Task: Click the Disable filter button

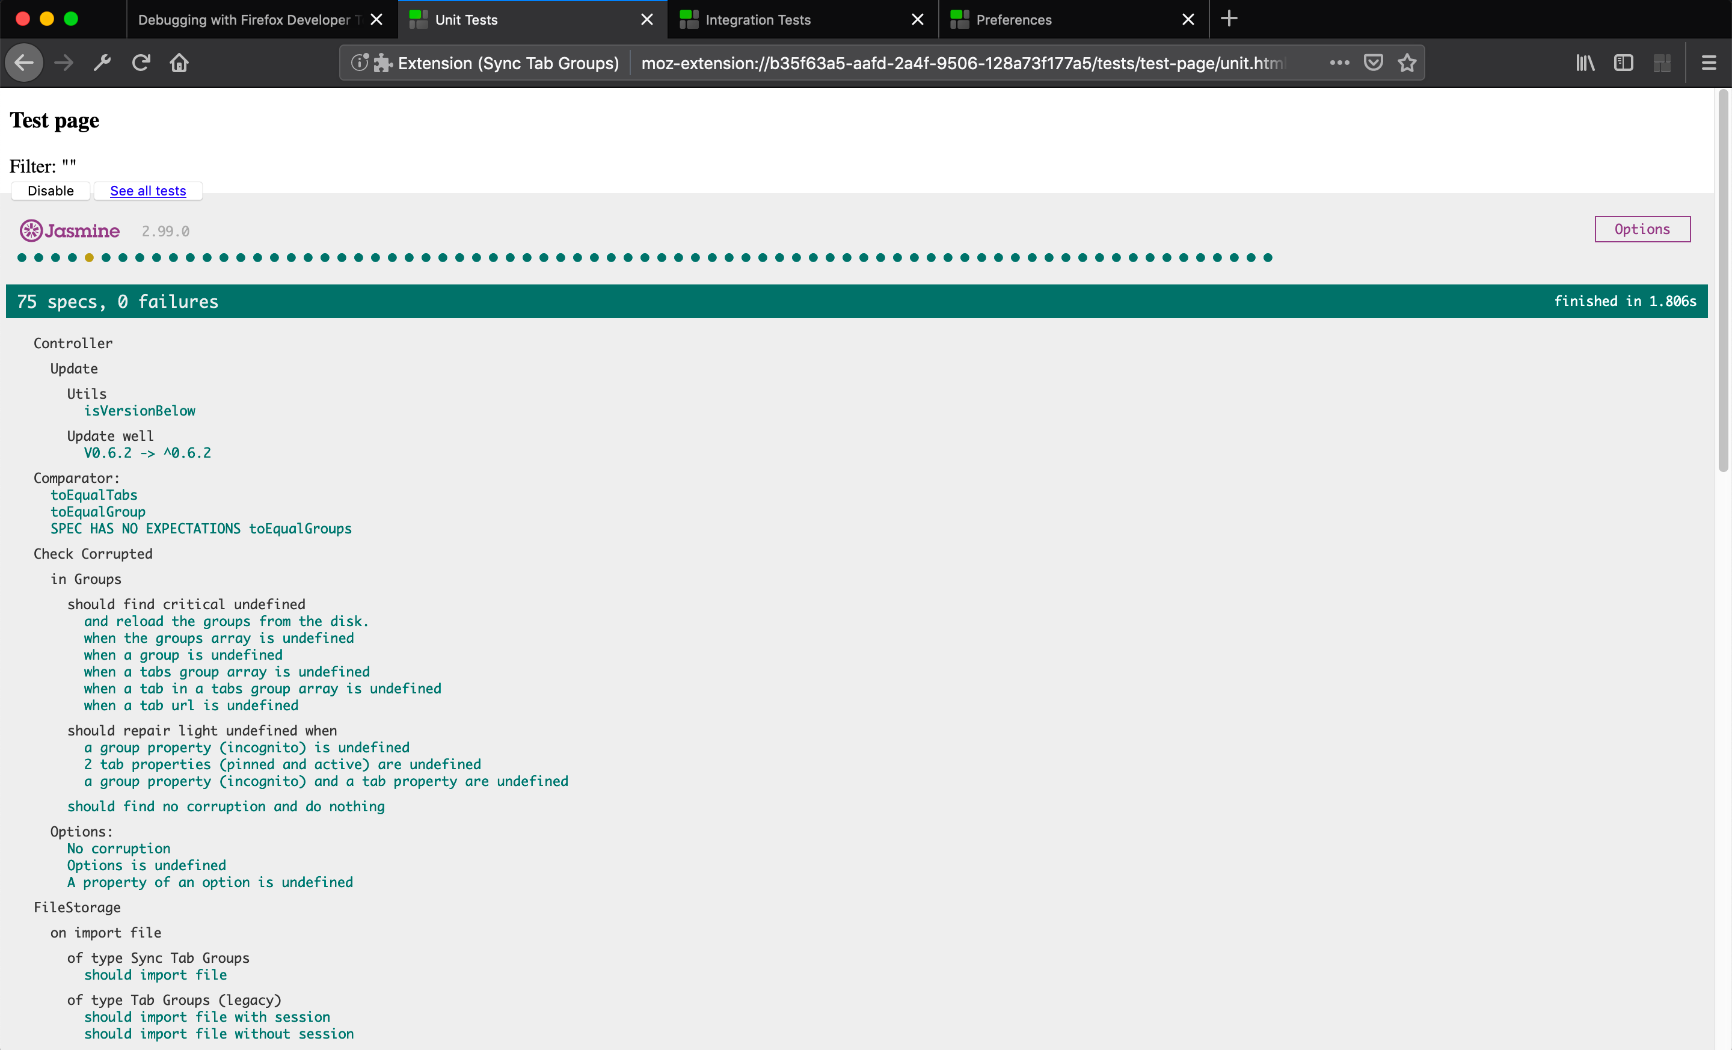Action: coord(51,191)
